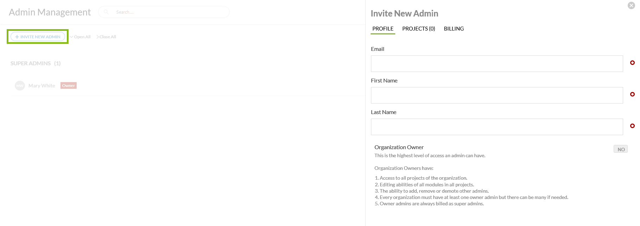Open the Billing tab

454,29
